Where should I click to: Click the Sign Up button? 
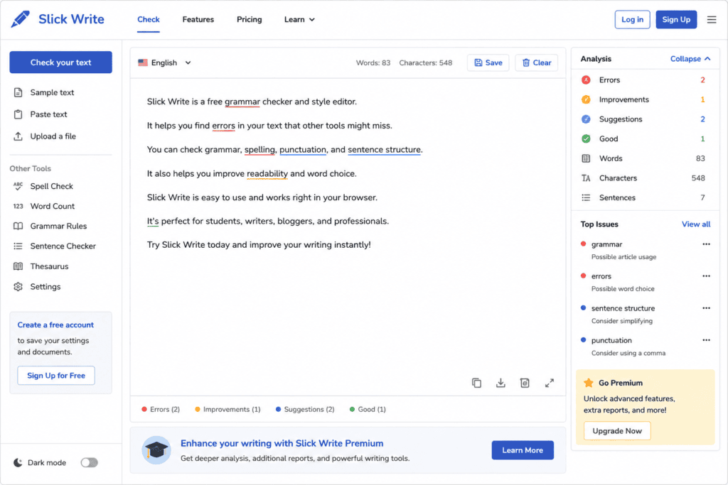pos(676,19)
